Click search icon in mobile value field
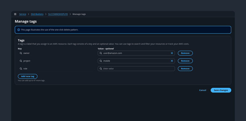The height and width of the screenshot is (121, 246). coord(101,61)
